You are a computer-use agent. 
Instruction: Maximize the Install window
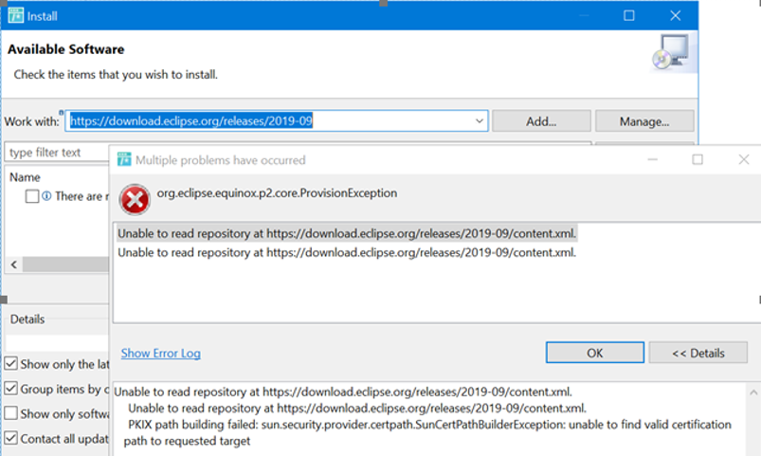point(629,15)
